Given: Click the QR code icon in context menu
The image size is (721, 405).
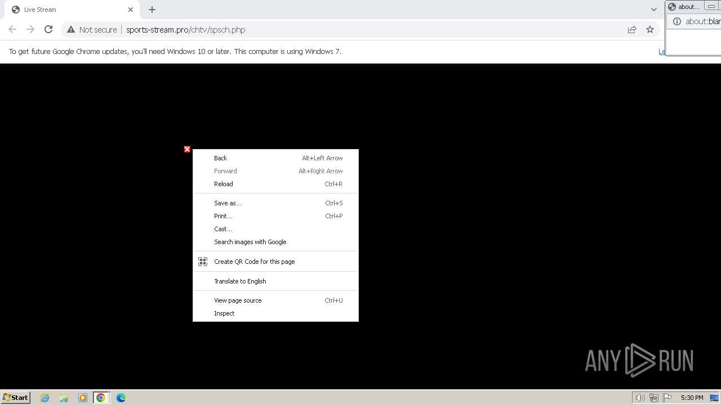Looking at the screenshot, I should click(x=203, y=262).
